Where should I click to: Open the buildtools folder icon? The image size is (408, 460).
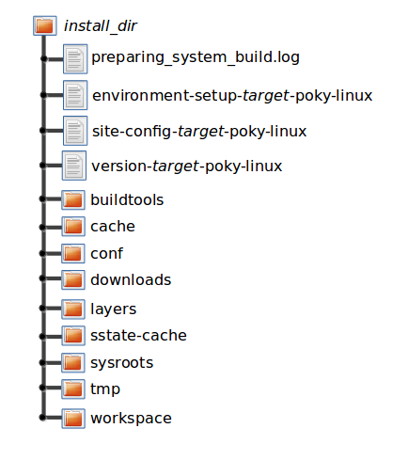pos(73,199)
